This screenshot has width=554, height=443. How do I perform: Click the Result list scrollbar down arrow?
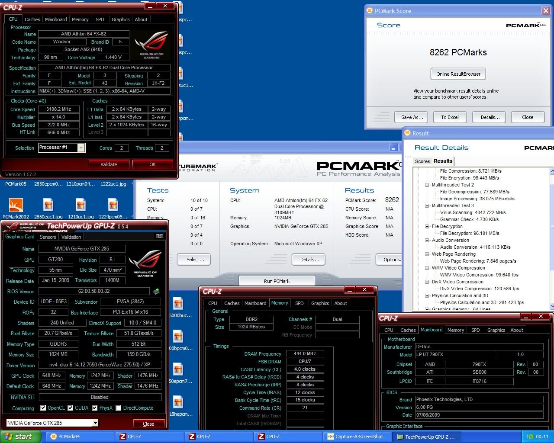[552, 306]
